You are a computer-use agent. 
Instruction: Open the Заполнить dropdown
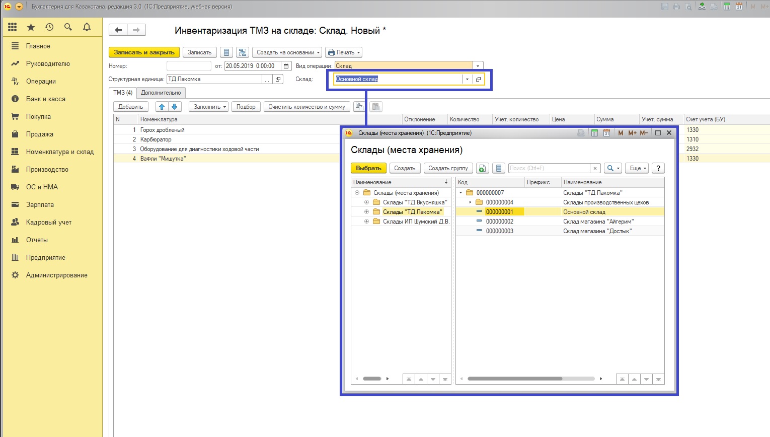pos(208,107)
